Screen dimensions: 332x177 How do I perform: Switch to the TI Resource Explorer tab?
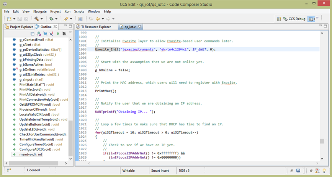point(96,27)
